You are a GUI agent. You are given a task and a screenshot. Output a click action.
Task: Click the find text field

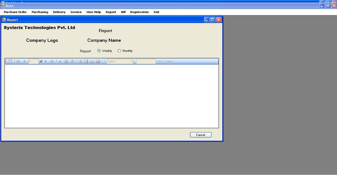[146, 61]
